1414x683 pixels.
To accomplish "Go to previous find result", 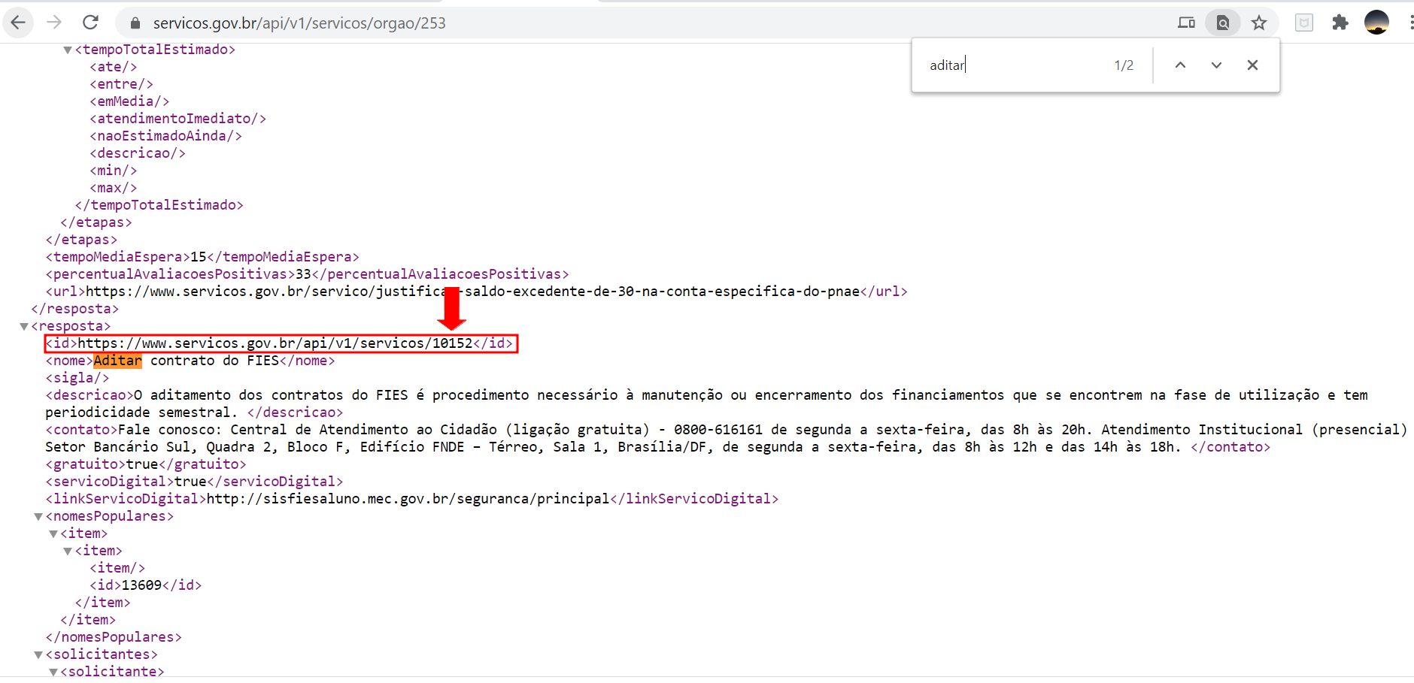I will point(1180,65).
